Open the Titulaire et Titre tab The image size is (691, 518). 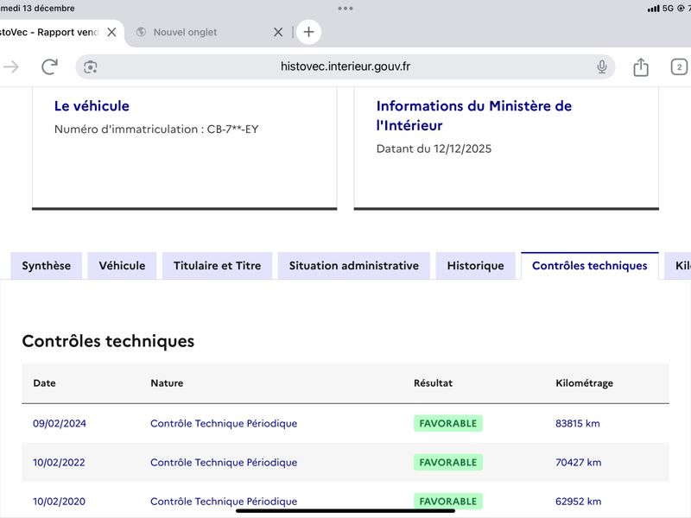point(217,266)
